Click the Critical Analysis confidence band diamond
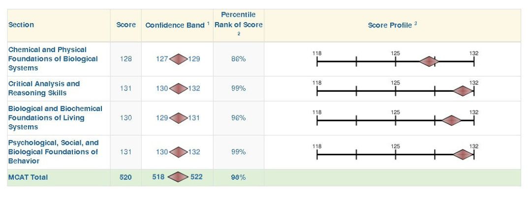Viewport: 531px width, 197px height. pyautogui.click(x=178, y=88)
